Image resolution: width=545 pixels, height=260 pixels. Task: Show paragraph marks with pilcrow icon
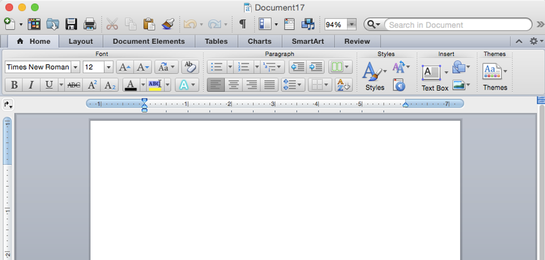point(242,24)
